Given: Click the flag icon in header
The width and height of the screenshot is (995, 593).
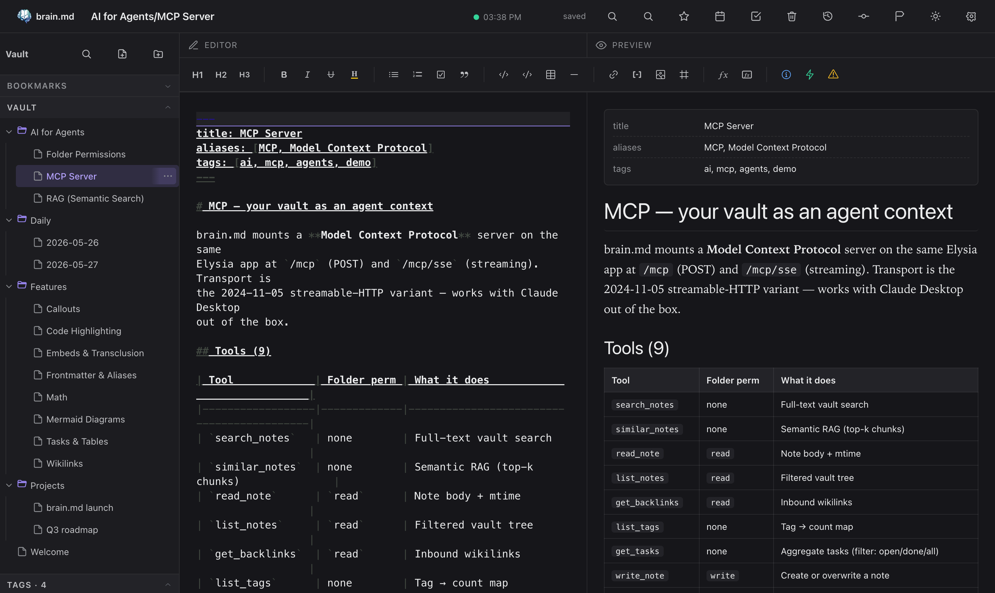Looking at the screenshot, I should 899,16.
